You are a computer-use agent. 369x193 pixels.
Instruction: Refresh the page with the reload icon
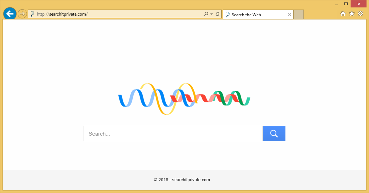tap(217, 14)
